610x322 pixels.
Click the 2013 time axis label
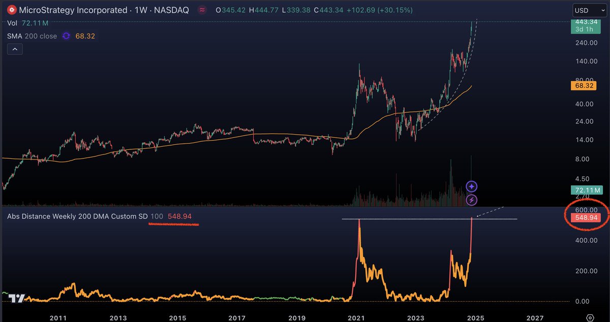118,317
